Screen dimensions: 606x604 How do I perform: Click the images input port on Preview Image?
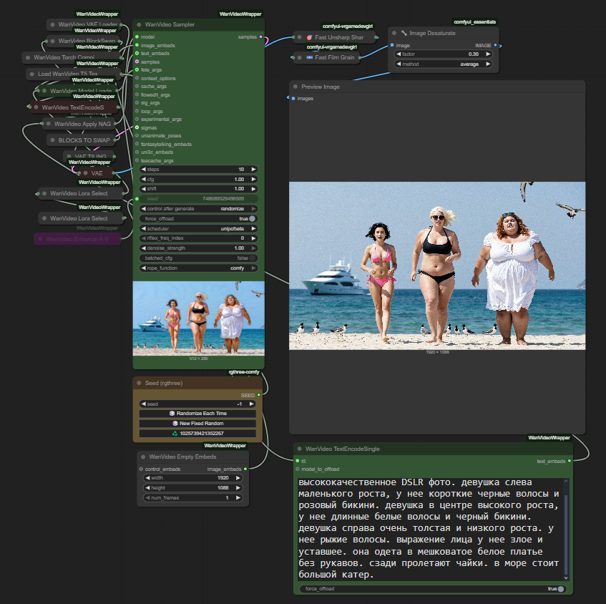click(293, 99)
